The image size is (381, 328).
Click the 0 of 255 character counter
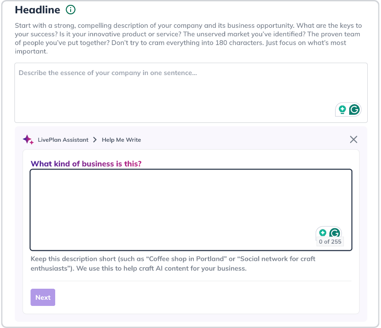coord(330,242)
